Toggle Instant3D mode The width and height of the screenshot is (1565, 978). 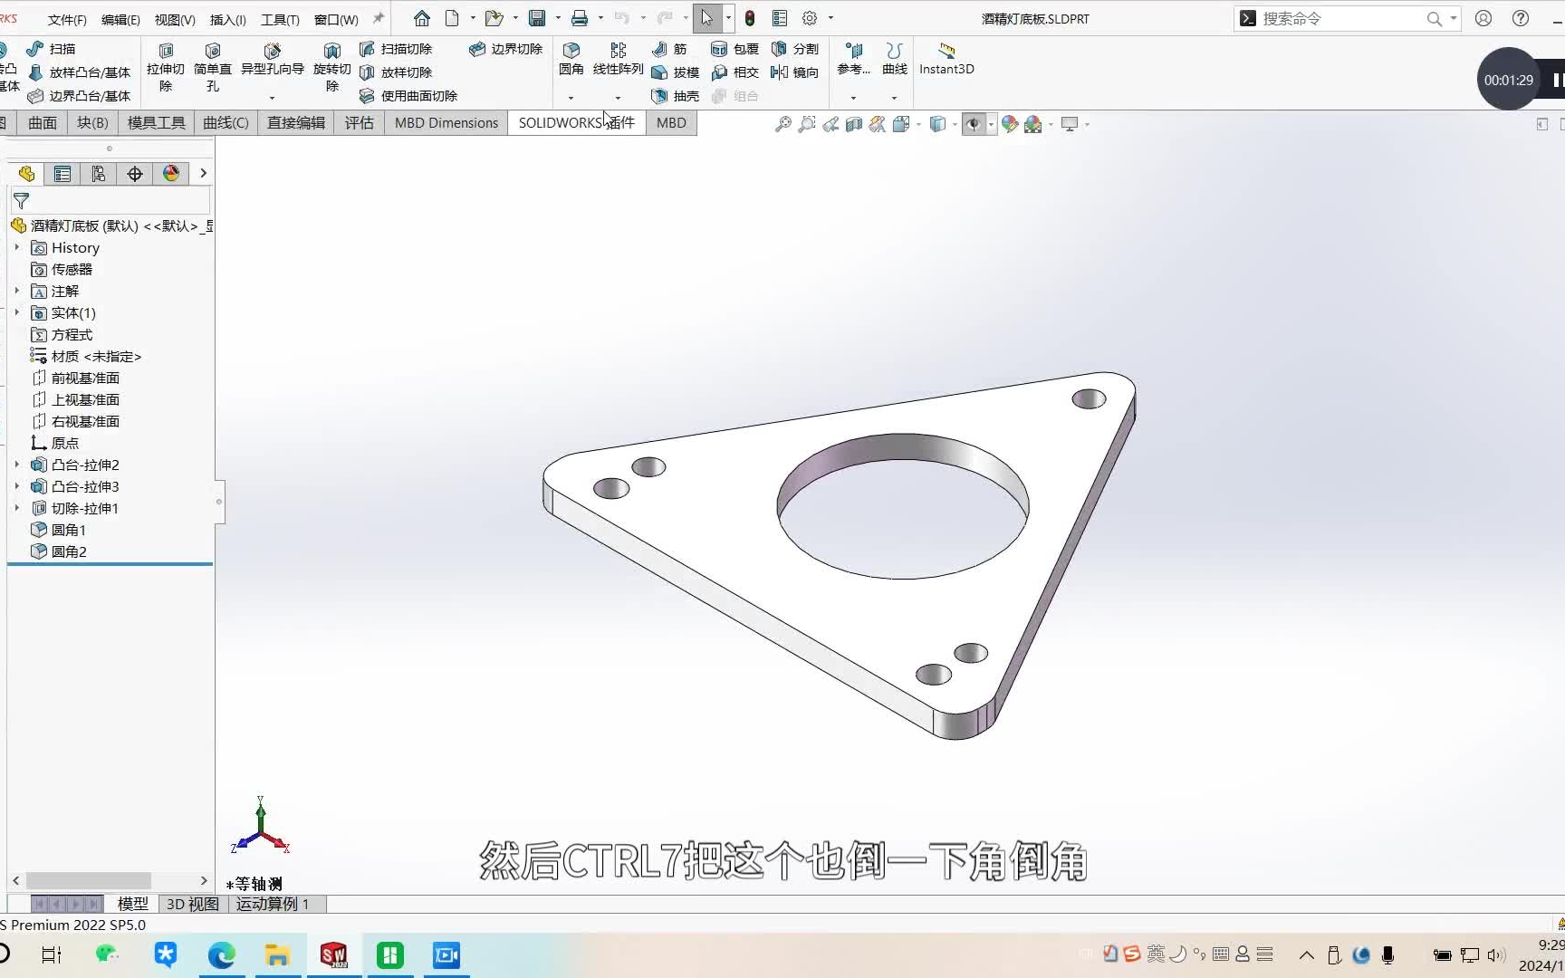(x=946, y=60)
